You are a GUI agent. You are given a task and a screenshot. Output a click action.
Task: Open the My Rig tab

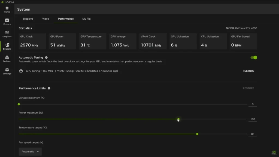[x=86, y=19]
